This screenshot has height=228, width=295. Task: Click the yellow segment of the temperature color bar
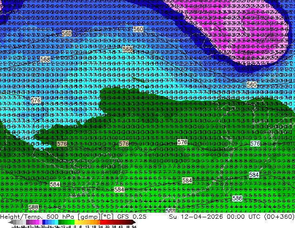(76, 222)
